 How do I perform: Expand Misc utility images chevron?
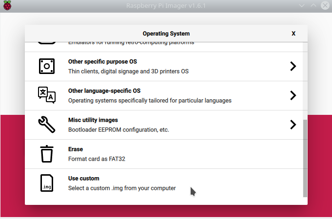coord(293,125)
